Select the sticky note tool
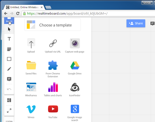 (9, 49)
